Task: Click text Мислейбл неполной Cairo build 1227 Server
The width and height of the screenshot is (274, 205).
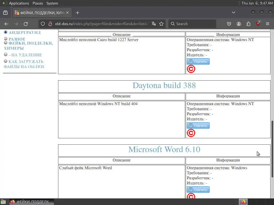Action: (99, 40)
